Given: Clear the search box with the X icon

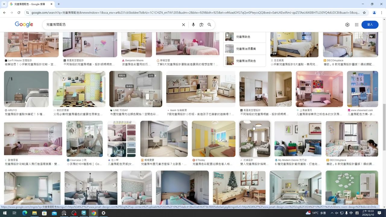Looking at the screenshot, I should [183, 25].
